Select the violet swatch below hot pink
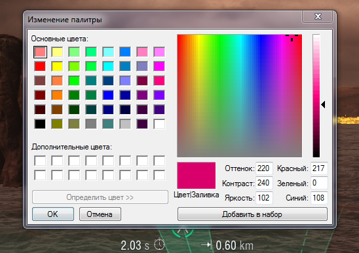The image size is (359, 253). point(159,95)
